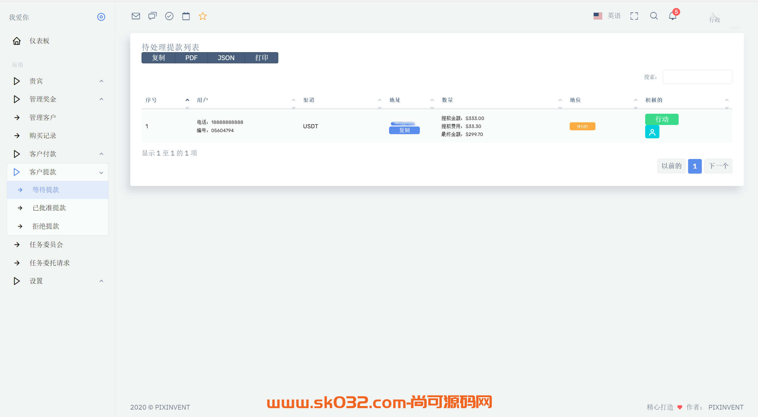Click the US flag language icon
Screen dimensions: 758x417
[x=598, y=16]
